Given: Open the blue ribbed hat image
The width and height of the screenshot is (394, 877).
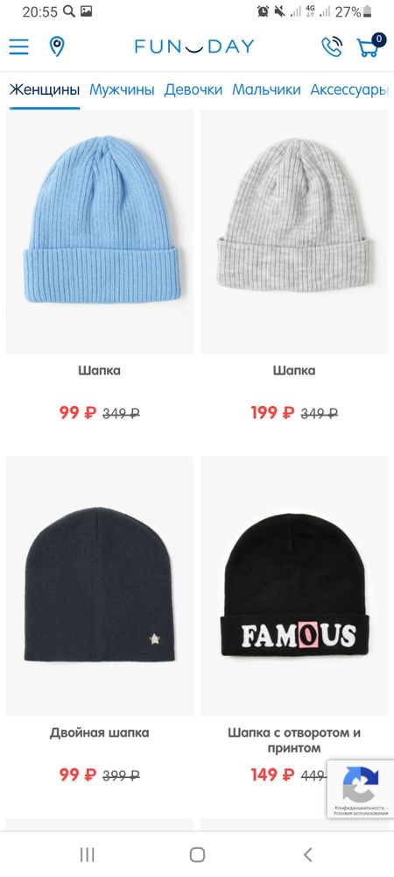Looking at the screenshot, I should point(99,232).
